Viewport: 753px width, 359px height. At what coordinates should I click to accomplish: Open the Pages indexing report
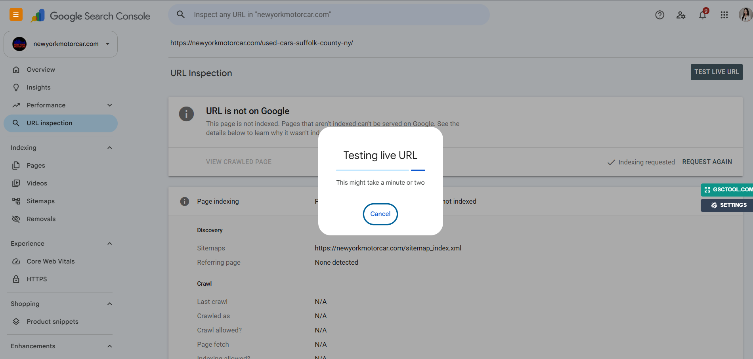(61, 166)
